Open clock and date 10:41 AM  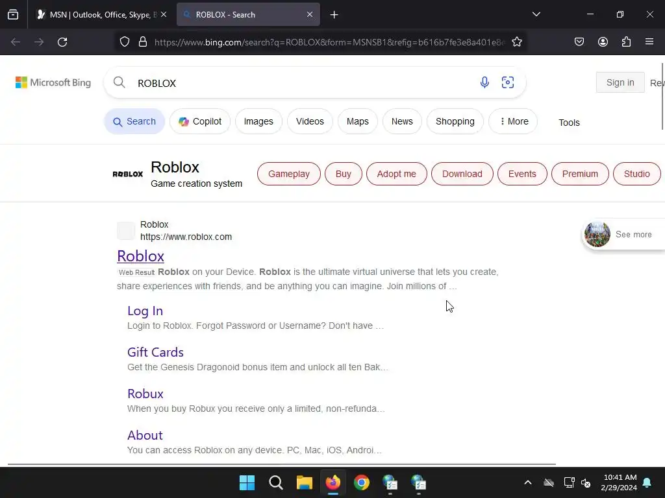(618, 482)
